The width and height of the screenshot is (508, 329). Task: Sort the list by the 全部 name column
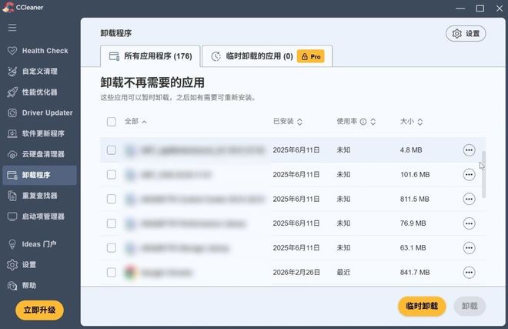(135, 122)
